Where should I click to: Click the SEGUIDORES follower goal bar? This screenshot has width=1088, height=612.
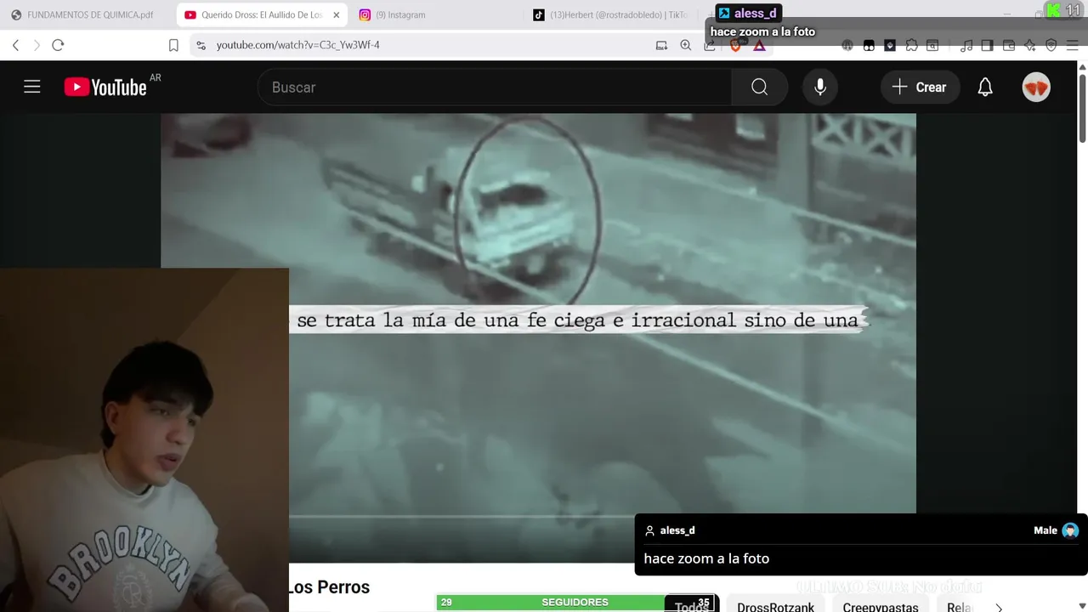pyautogui.click(x=577, y=602)
